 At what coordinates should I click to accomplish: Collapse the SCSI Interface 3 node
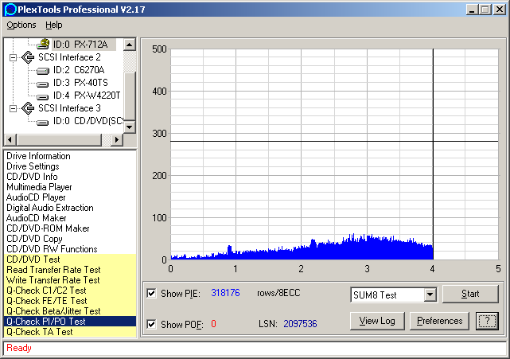(13, 108)
